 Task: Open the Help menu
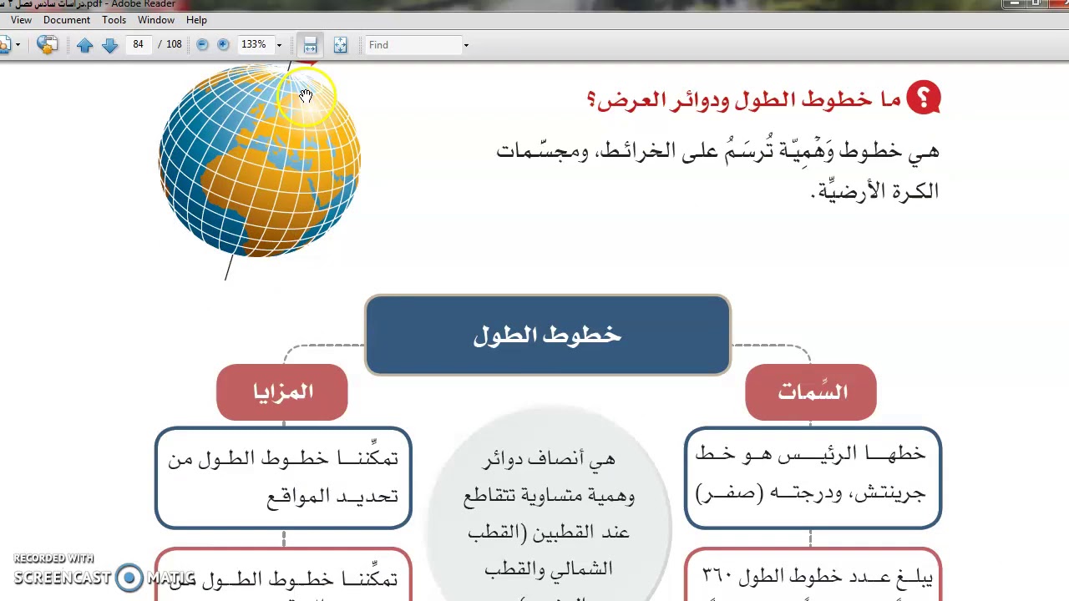(x=197, y=20)
